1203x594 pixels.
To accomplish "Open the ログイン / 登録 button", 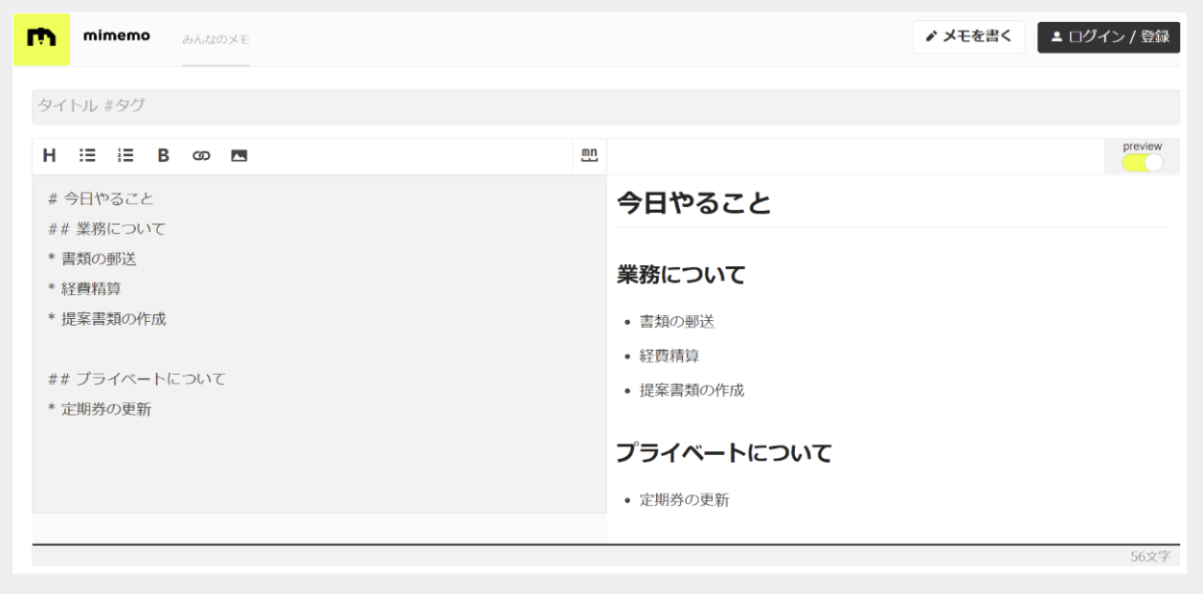I will pos(1108,37).
